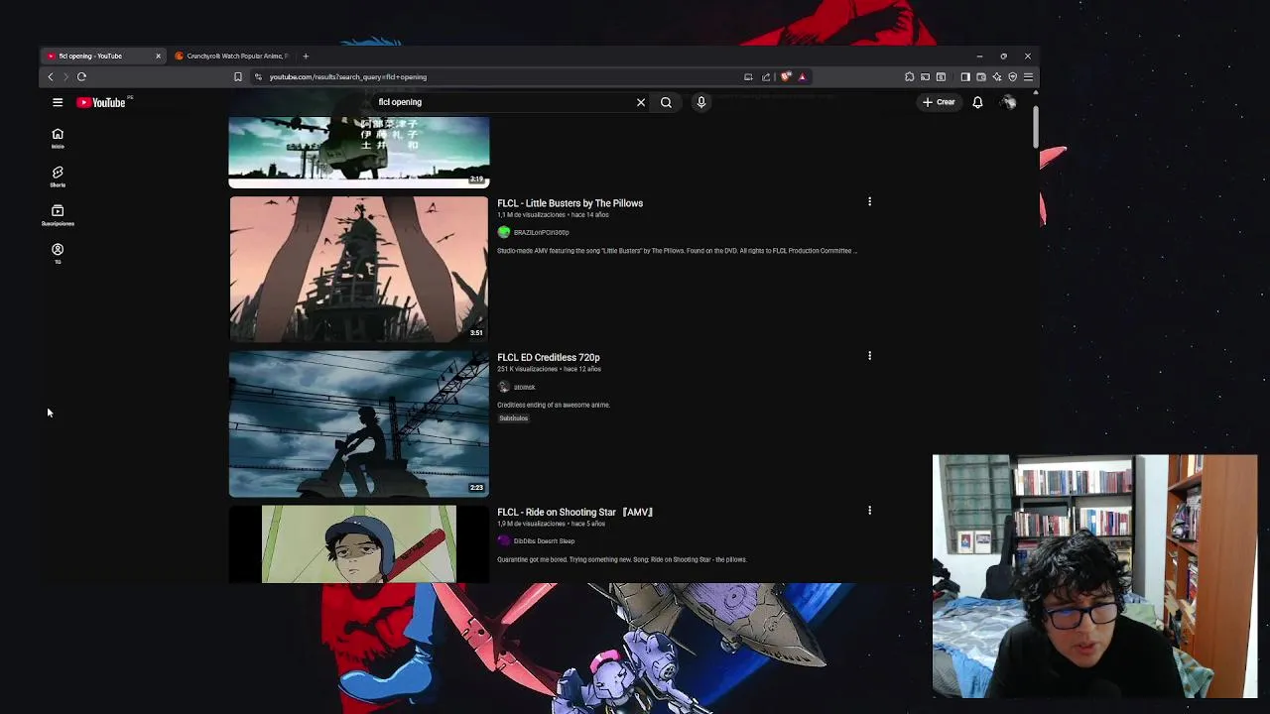
Task: Open the Tú profile sidebar item
Action: [58, 254]
